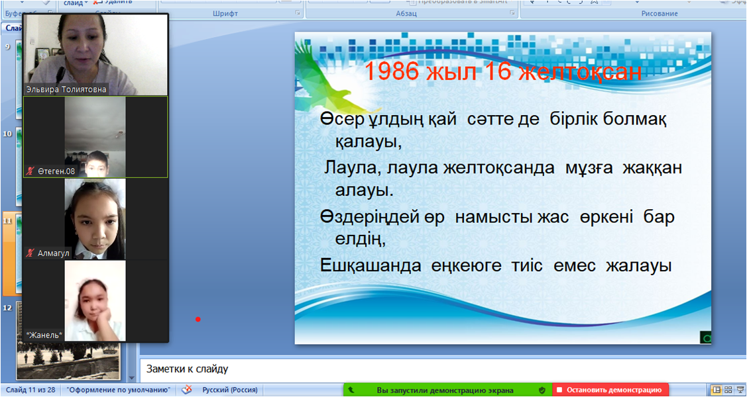The height and width of the screenshot is (397, 747).
Task: Click the Stop screen sharing button
Action: pyautogui.click(x=611, y=390)
